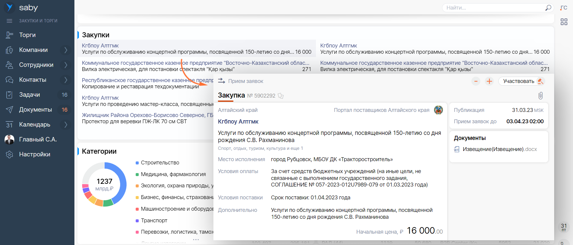573x245 pixels.
Task: Open Извещение(Извещение).docx document
Action: pyautogui.click(x=499, y=149)
